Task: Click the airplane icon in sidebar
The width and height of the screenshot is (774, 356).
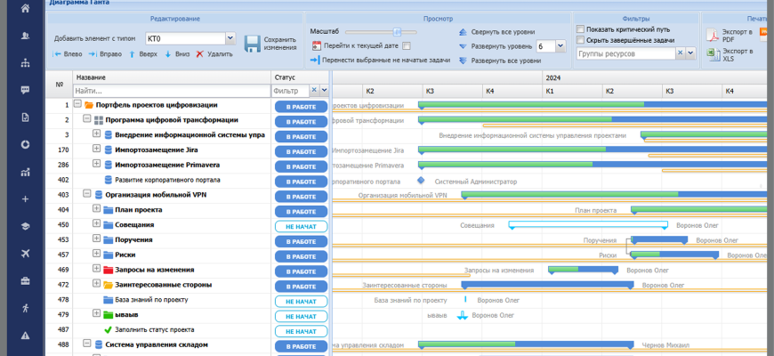Action: 25,254
